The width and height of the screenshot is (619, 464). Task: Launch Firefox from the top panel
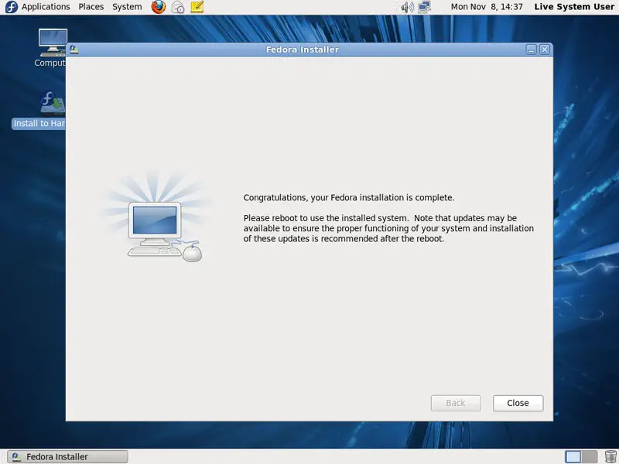point(159,7)
